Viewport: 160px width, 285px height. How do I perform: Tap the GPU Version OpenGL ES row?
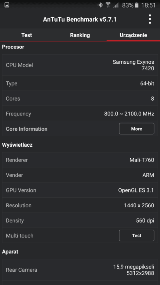pos(80,190)
